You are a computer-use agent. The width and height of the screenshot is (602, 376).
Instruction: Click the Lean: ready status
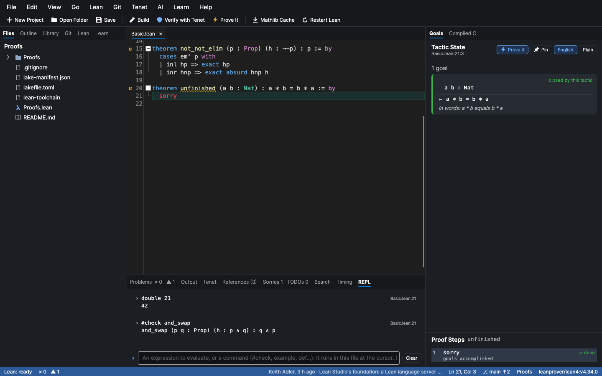(18, 372)
